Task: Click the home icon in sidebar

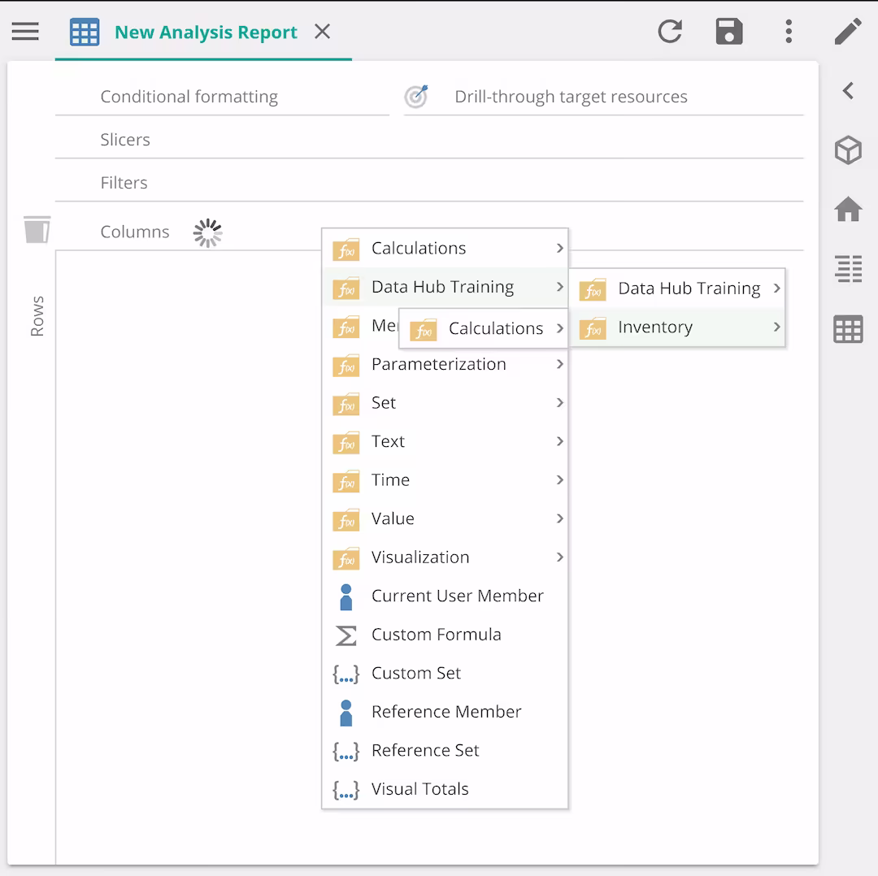Action: [848, 210]
